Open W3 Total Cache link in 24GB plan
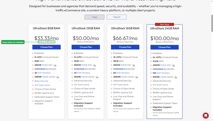 [x=160, y=85]
